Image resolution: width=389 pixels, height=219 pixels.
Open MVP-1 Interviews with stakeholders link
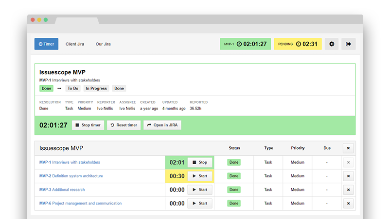[x=70, y=162]
